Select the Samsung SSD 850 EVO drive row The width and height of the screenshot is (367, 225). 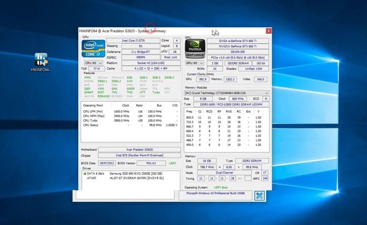pyautogui.click(x=131, y=174)
